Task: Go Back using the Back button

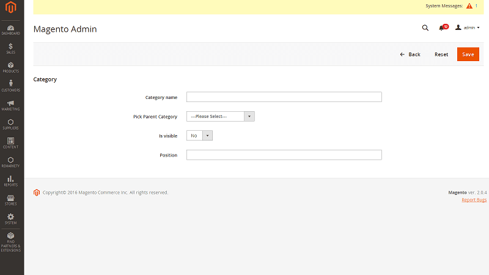Action: coord(410,54)
